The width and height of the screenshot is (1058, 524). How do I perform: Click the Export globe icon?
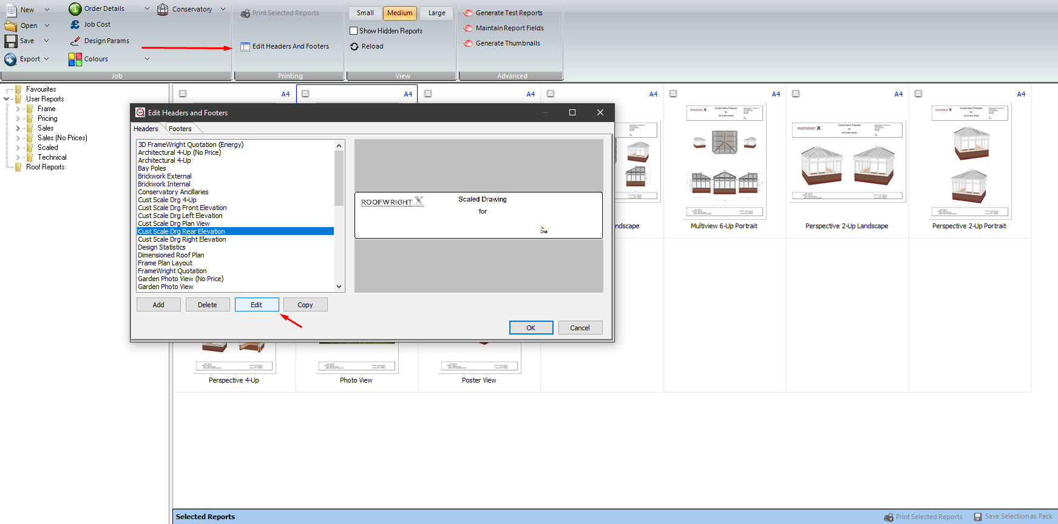[x=10, y=59]
